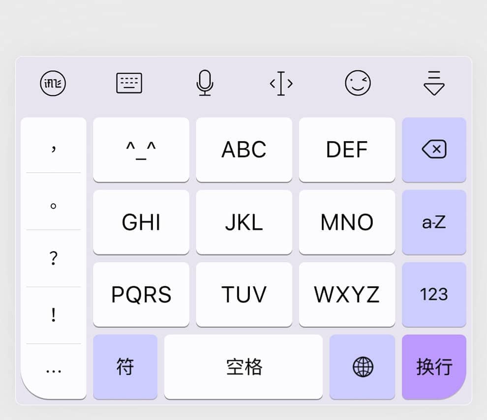This screenshot has height=420, width=487.
Task: Open the 符 symbols keyboard
Action: point(125,367)
